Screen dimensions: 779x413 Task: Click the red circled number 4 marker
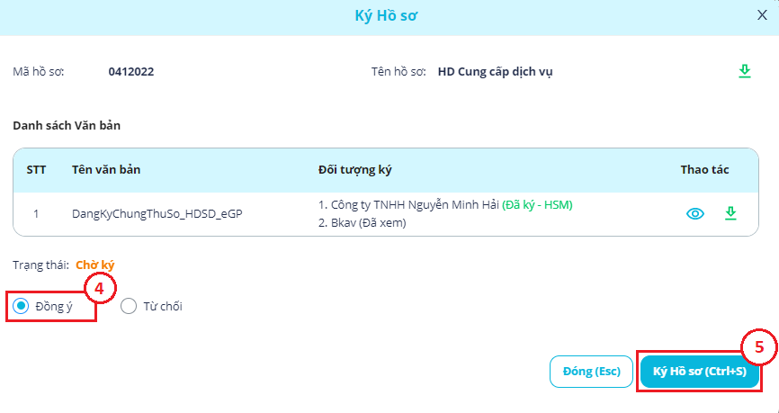pyautogui.click(x=100, y=289)
